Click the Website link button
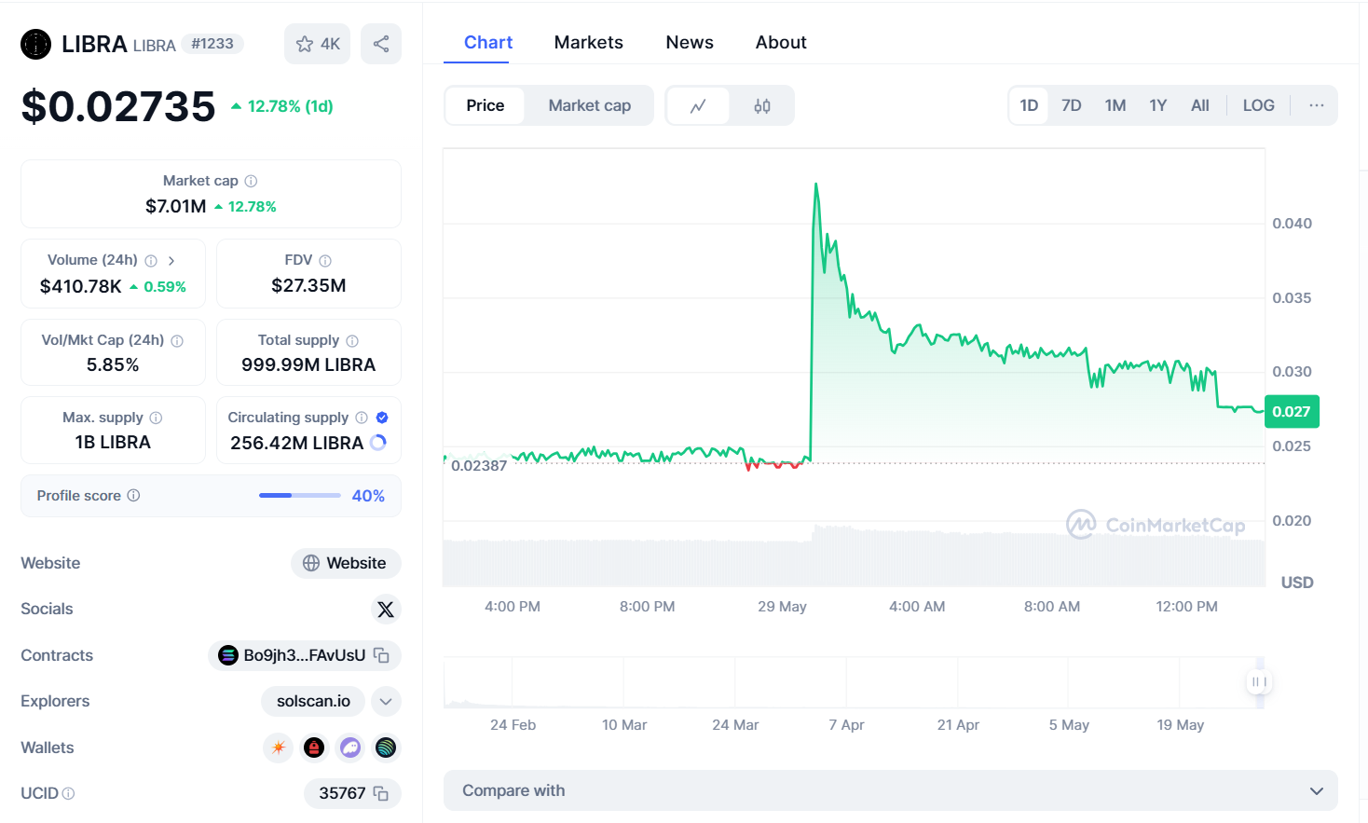1368x823 pixels. tap(346, 563)
